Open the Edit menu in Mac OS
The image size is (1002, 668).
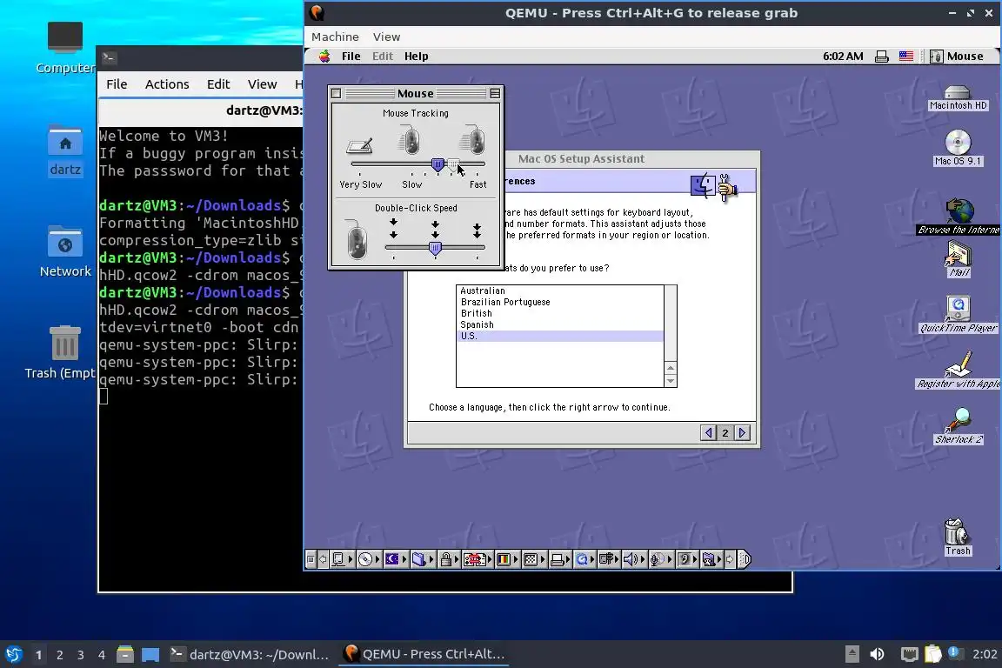coord(382,57)
